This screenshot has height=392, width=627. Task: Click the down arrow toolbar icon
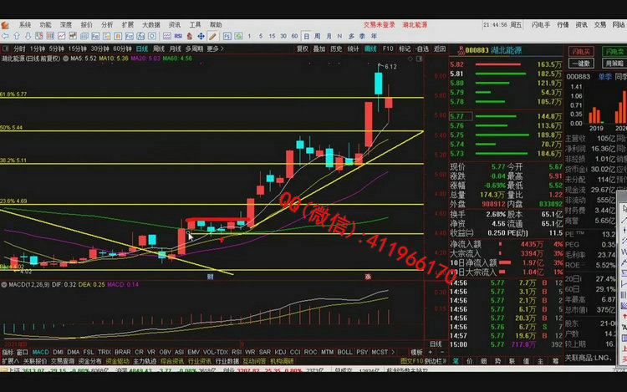pyautogui.click(x=28, y=37)
